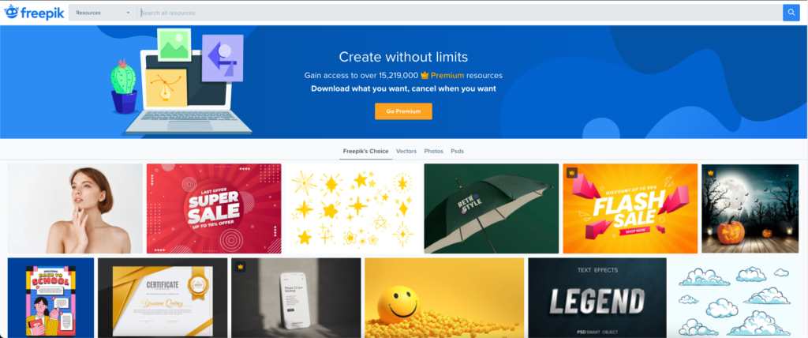Image resolution: width=808 pixels, height=338 pixels.
Task: Focus the Search all resources field
Action: (460, 13)
